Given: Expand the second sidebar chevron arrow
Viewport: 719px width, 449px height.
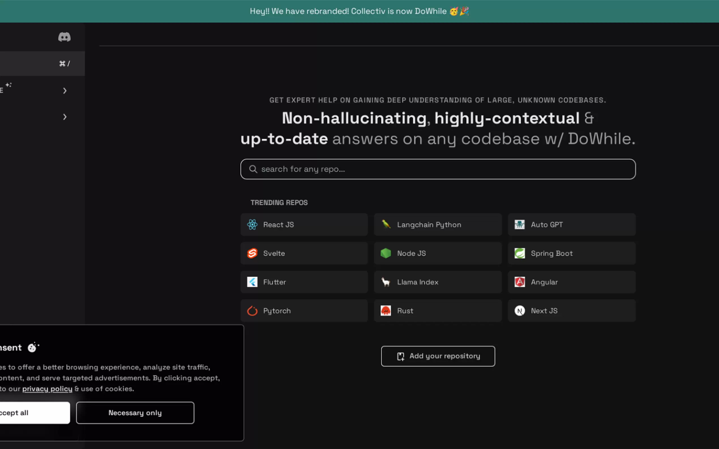Looking at the screenshot, I should pyautogui.click(x=65, y=117).
